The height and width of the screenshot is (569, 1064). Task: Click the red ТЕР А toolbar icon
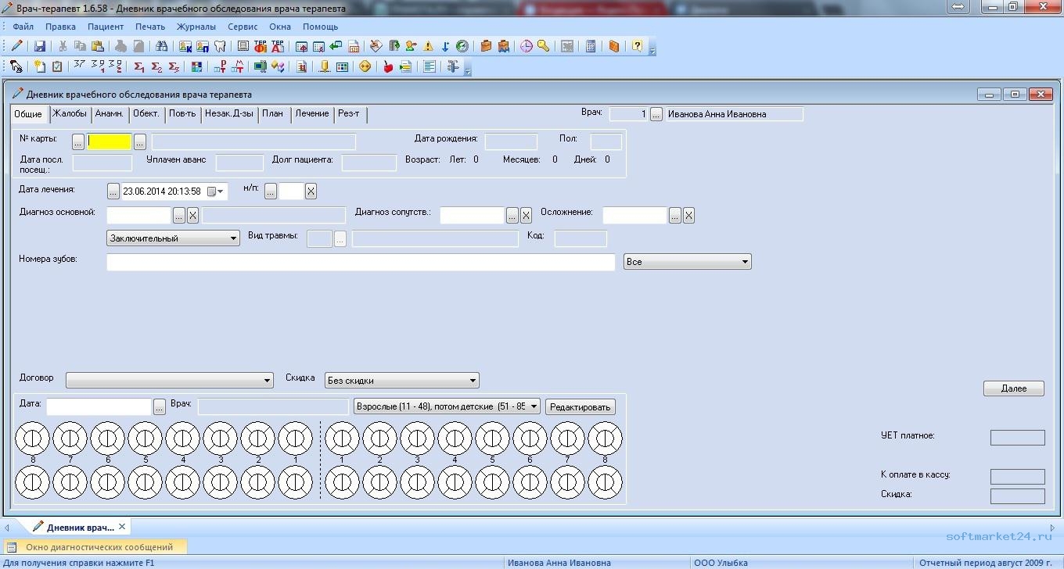278,46
